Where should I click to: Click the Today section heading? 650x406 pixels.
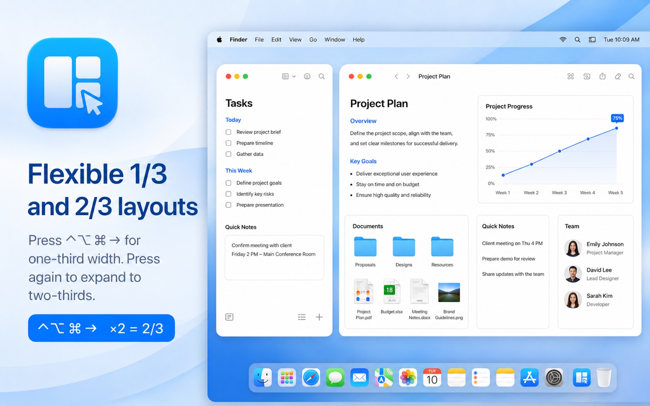pos(233,120)
